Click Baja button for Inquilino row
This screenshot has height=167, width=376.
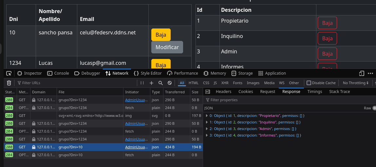[x=327, y=38]
